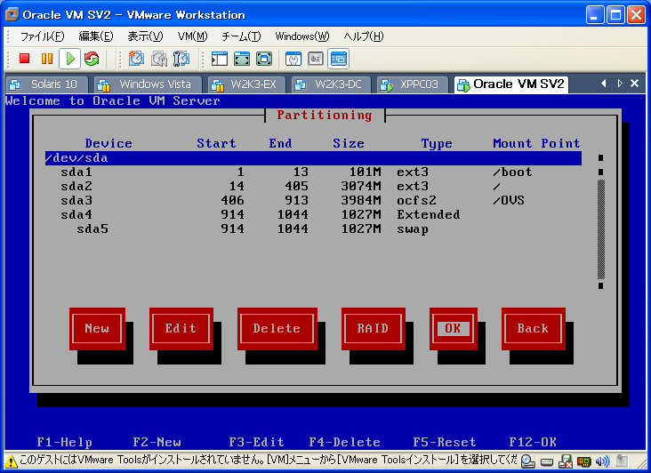Open the チーム(T) menu

(x=241, y=36)
